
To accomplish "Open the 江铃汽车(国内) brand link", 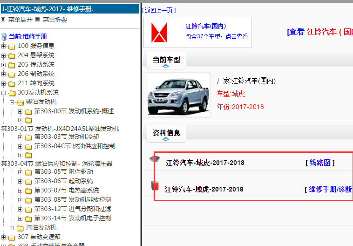I will (206, 27).
